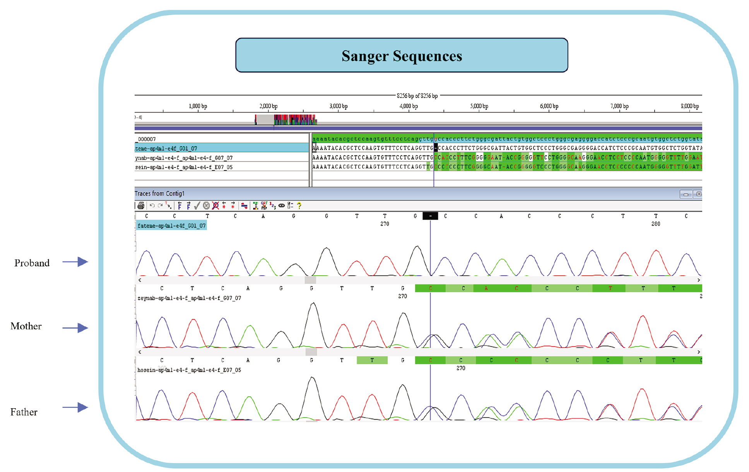
Task: Click the print icon in traces toolbar
Action: click(141, 206)
